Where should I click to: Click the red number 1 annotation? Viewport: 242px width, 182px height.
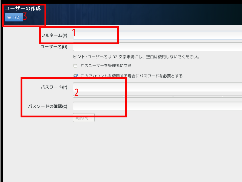[x=73, y=32]
